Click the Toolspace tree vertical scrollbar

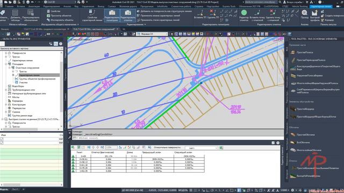[x=62, y=90]
